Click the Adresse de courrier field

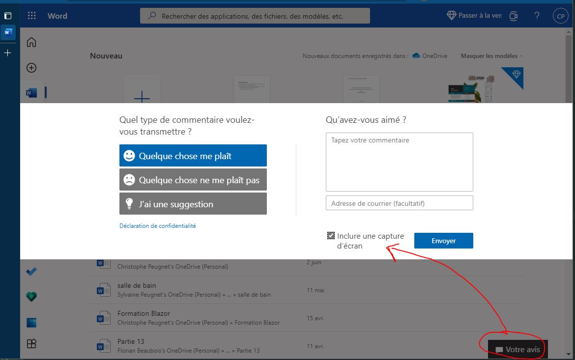(400, 203)
